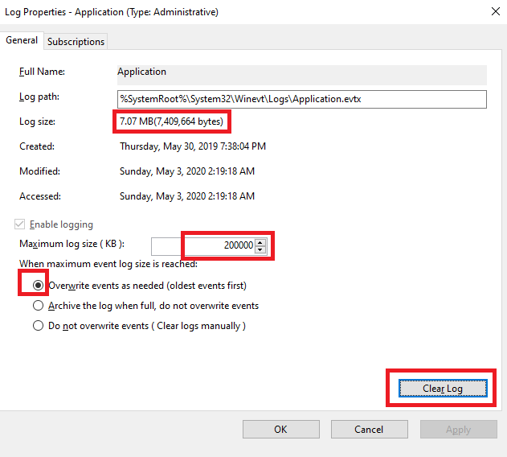Click the Clear Log button
The image size is (507, 457).
click(443, 389)
